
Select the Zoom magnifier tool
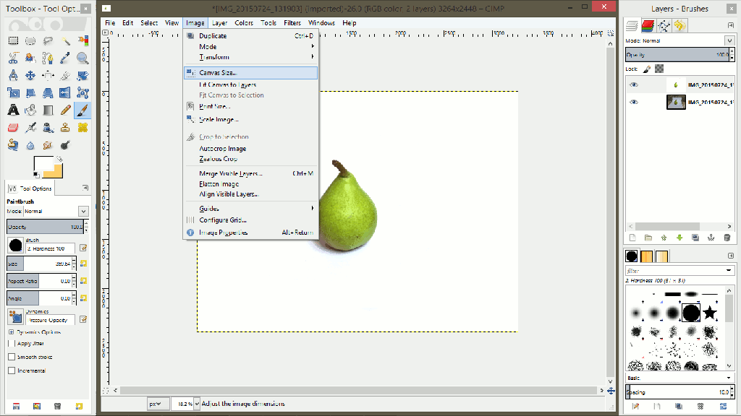[x=82, y=58]
